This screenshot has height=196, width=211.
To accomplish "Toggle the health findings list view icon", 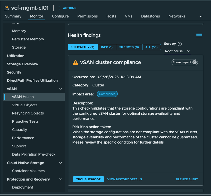I will point(199,35).
